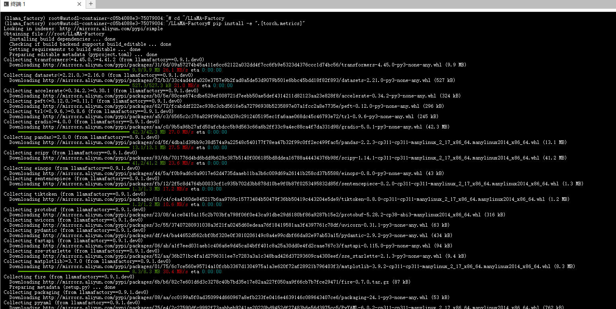
Task: Click the Preparing metadata (setup.py) line
Action: [x=63, y=287]
